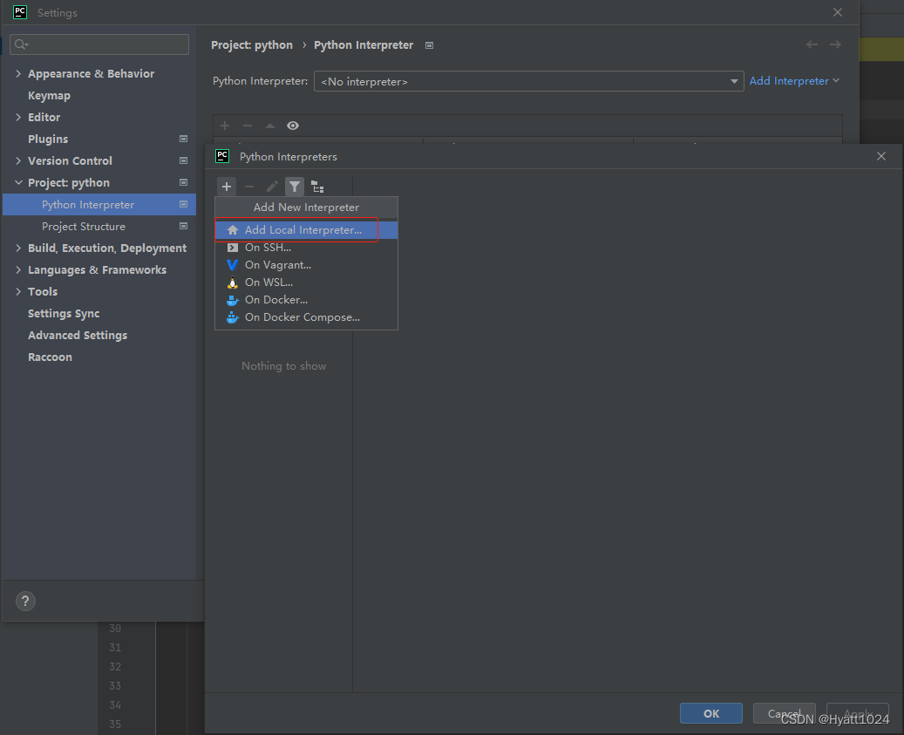The width and height of the screenshot is (904, 735).
Task: Expand the Tools tree node
Action: (x=18, y=292)
